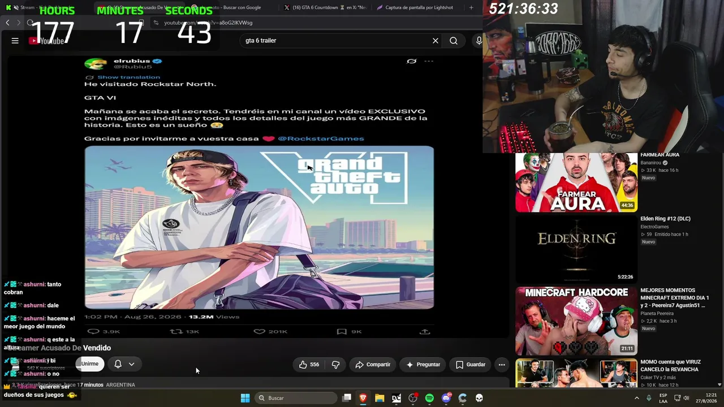Click the Preguntar button
This screenshot has width=724, height=407.
[x=423, y=365]
